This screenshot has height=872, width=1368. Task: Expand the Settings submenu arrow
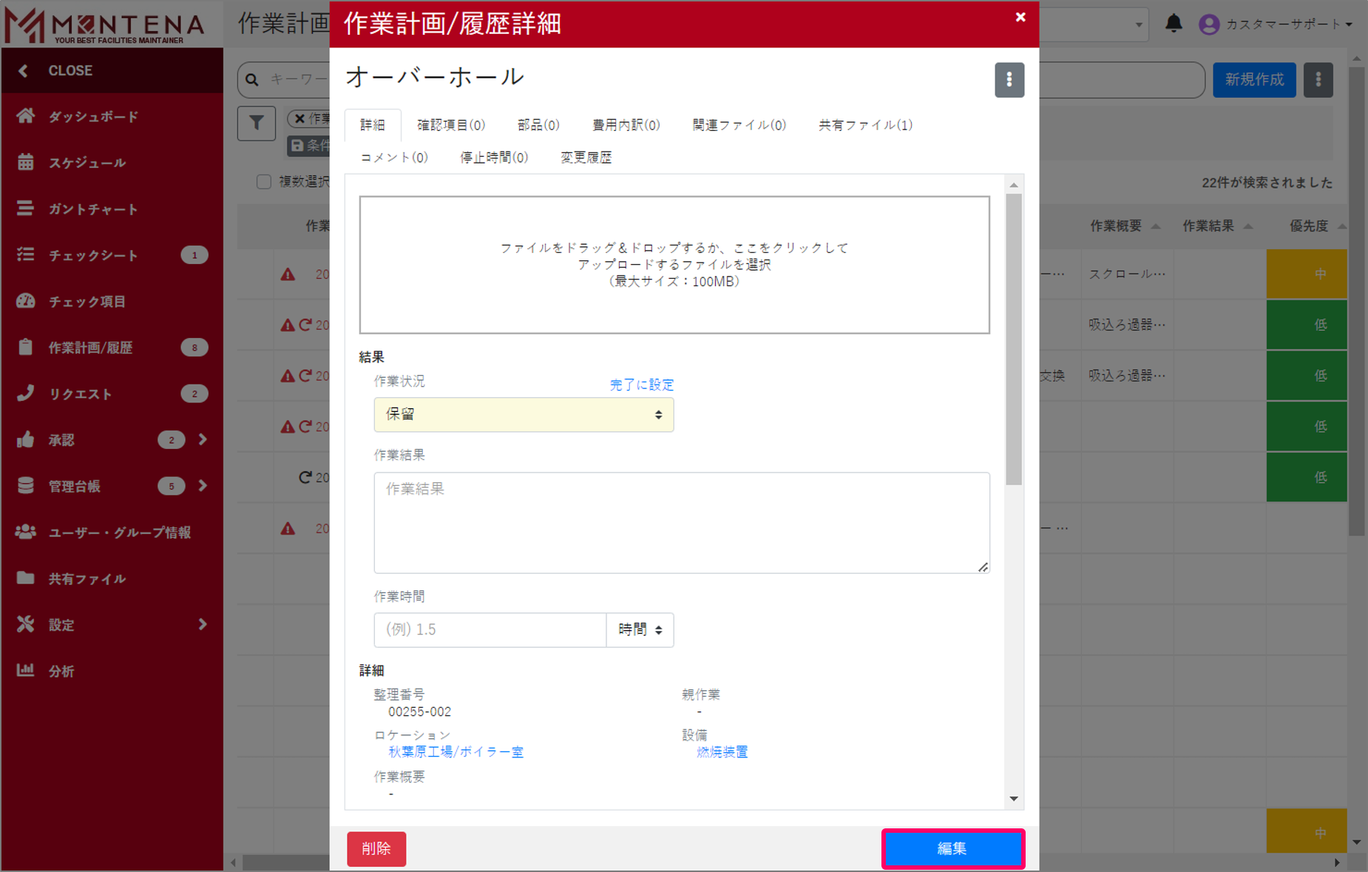click(x=203, y=625)
